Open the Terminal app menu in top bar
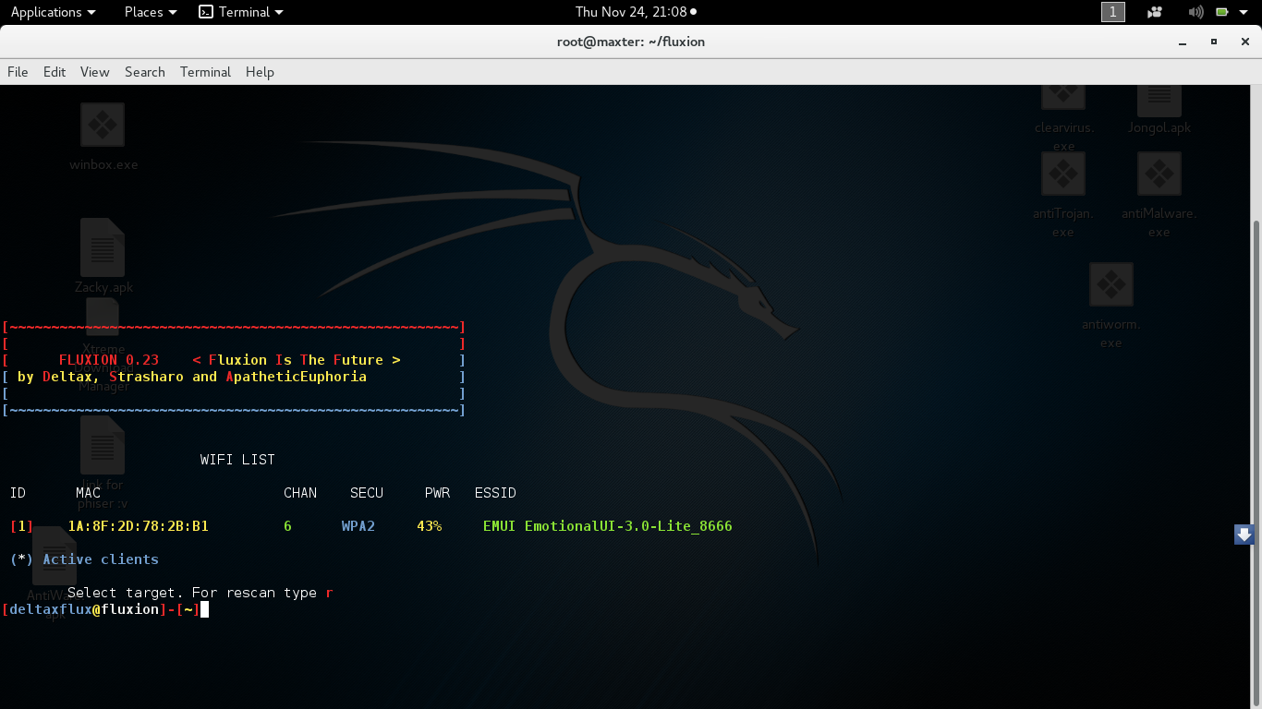This screenshot has width=1262, height=709. (241, 12)
